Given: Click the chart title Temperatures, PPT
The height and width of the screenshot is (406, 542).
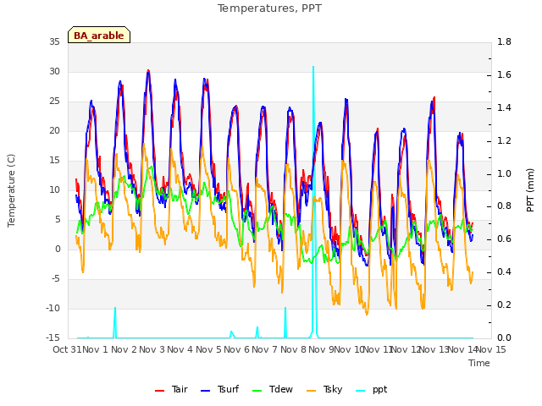Looking at the screenshot, I should coord(269,8).
